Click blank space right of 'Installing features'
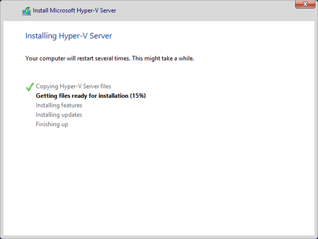318x239 pixels. click(178, 105)
